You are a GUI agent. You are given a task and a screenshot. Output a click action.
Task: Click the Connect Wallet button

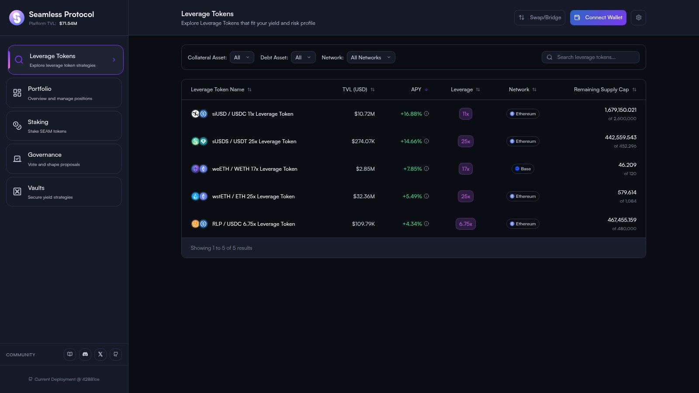598,17
